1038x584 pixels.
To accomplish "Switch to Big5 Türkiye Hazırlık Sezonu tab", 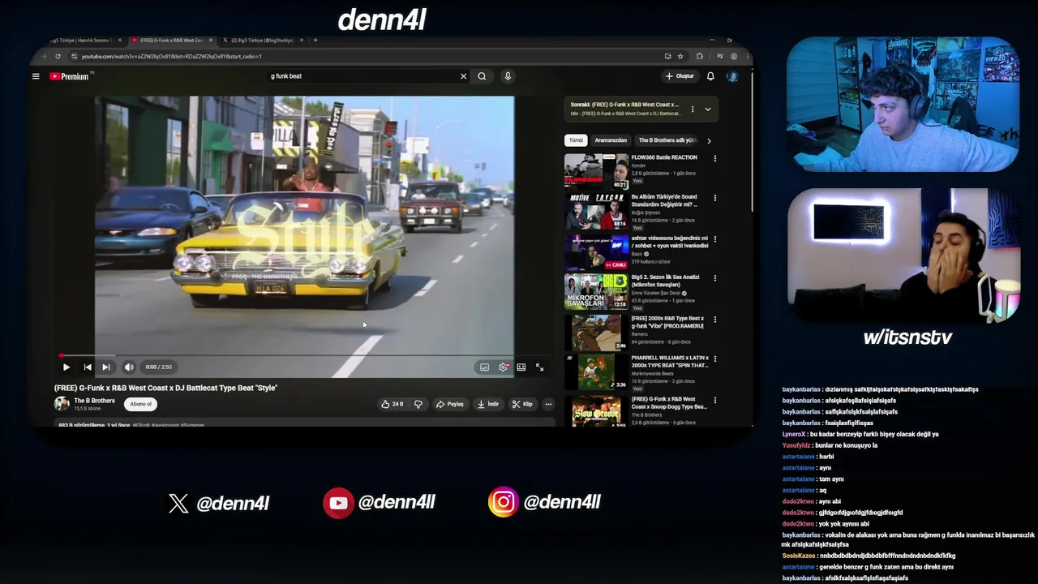I will [81, 40].
